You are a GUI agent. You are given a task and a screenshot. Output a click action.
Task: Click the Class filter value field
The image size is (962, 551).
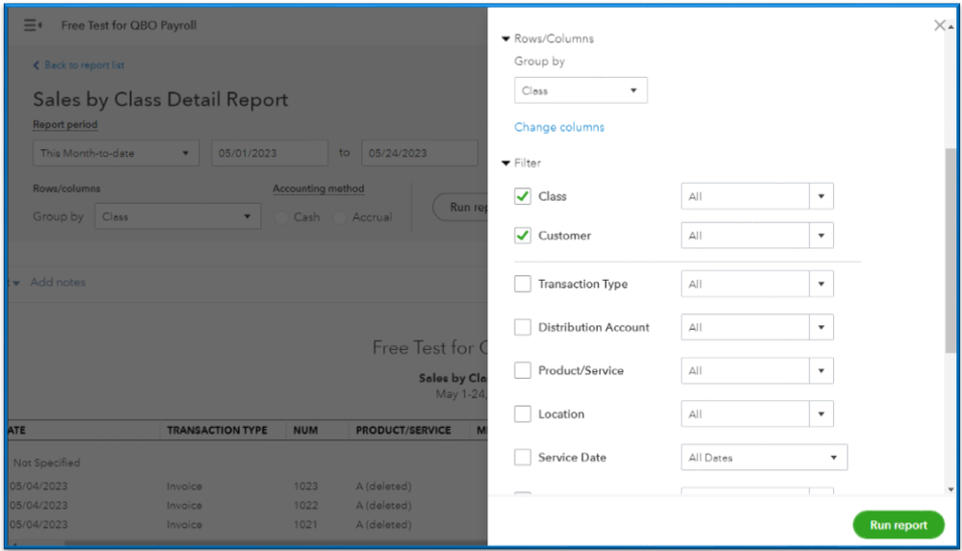point(744,196)
